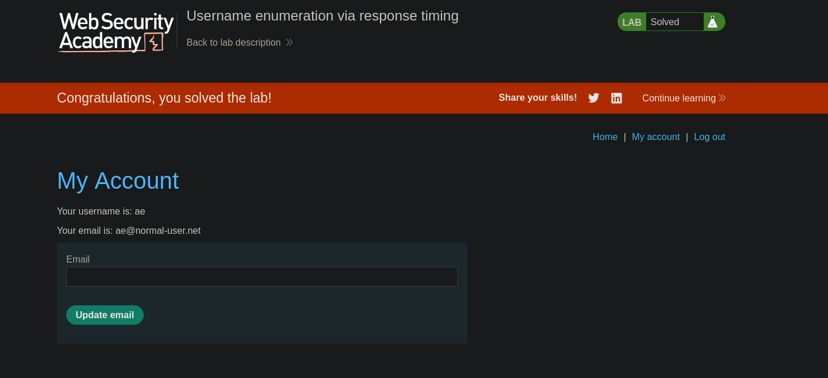
Task: Click the My Account page heading
Action: (x=118, y=181)
